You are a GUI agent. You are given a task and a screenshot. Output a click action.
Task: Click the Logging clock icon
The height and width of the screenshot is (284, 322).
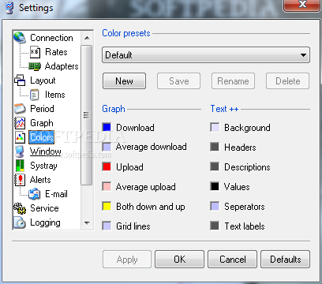[x=20, y=222]
